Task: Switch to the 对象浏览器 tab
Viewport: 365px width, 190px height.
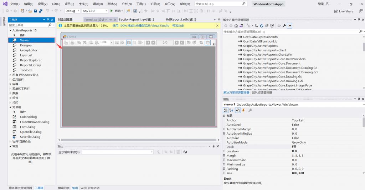Action: [x=65, y=19]
